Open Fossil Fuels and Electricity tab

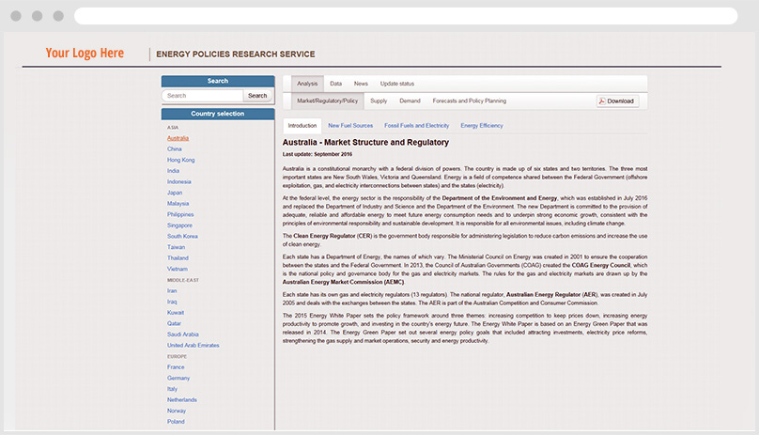coord(417,125)
